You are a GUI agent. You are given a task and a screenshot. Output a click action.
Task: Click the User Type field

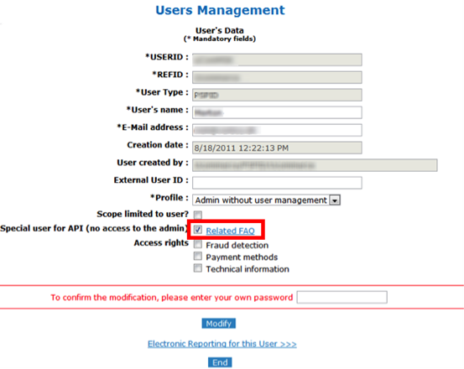click(277, 95)
